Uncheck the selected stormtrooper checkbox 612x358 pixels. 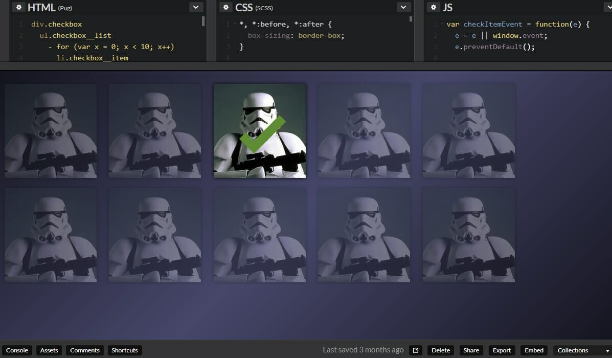coord(260,131)
